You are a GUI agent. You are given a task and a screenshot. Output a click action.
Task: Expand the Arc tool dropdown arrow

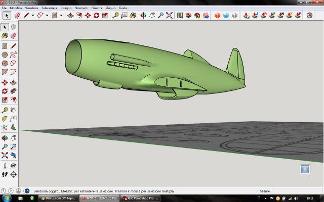tap(47, 16)
